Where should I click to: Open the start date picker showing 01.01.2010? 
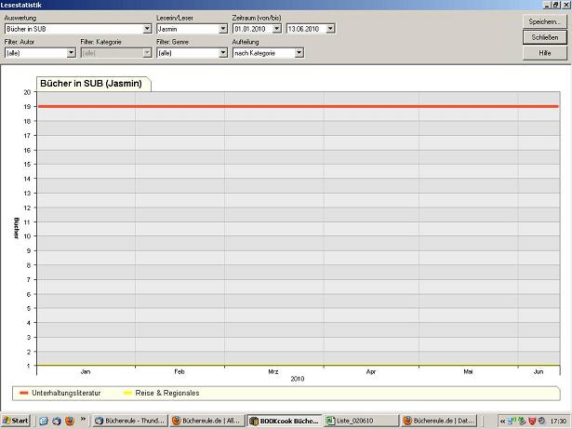point(278,29)
